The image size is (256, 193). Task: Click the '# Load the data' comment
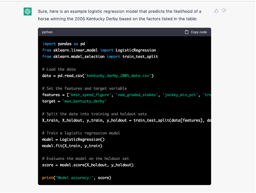pyautogui.click(x=59, y=69)
